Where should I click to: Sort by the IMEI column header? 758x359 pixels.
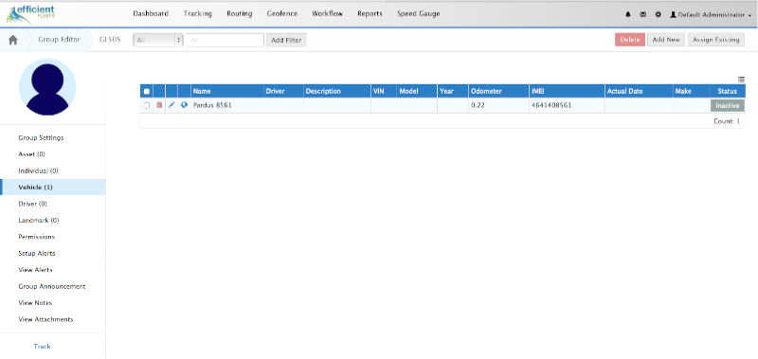click(x=567, y=91)
